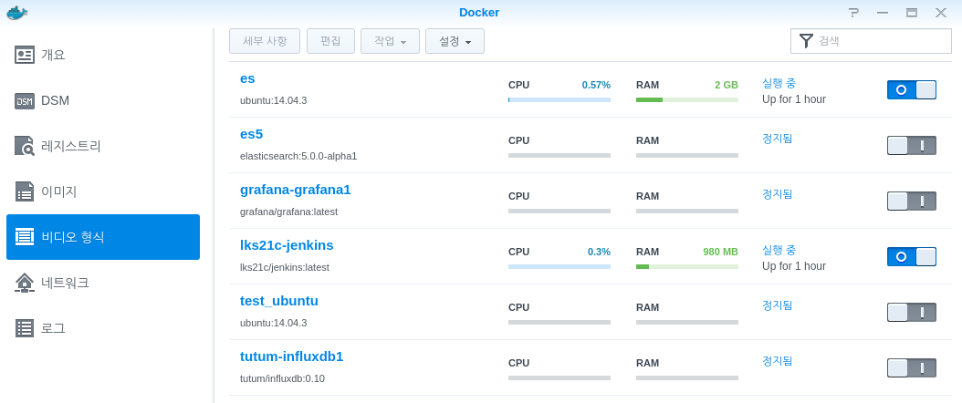Toggle the lks21c-jenkins container off
The height and width of the screenshot is (403, 962).
912,256
